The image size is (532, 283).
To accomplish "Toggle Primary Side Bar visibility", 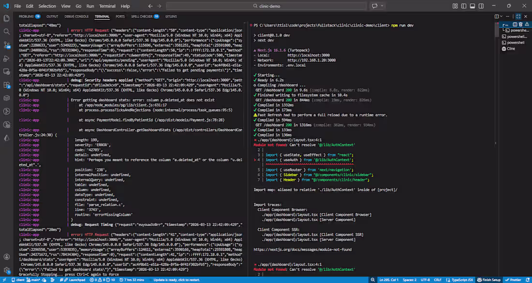I will click(x=464, y=6).
